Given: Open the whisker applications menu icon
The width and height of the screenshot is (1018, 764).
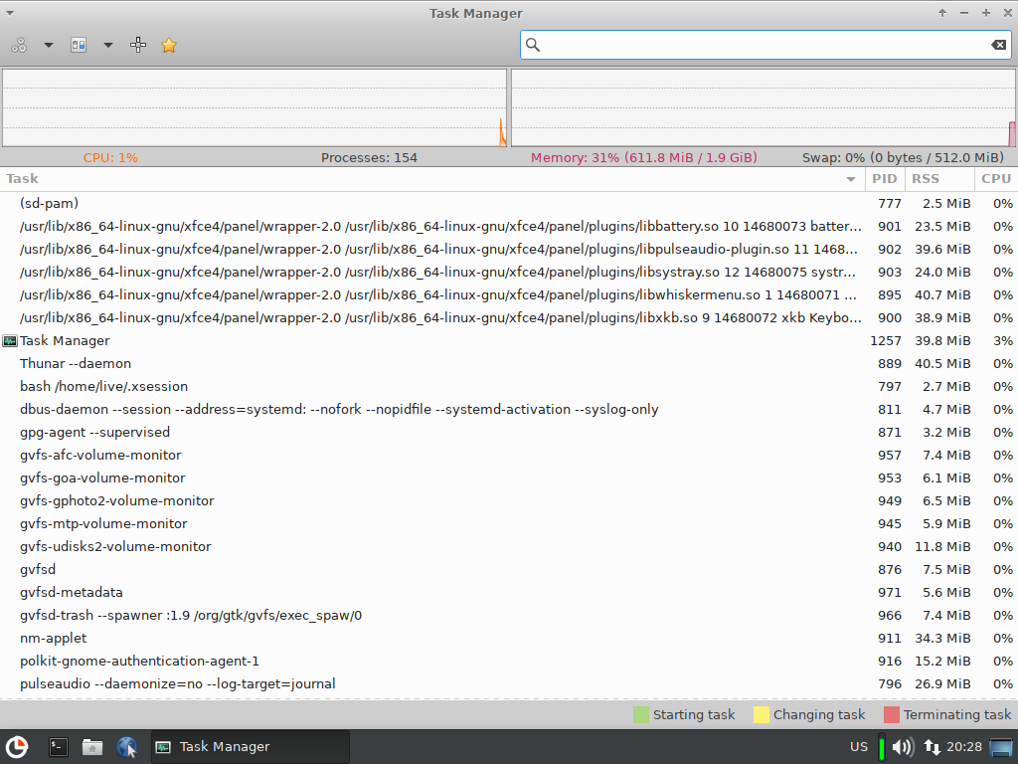Looking at the screenshot, I should (16, 746).
